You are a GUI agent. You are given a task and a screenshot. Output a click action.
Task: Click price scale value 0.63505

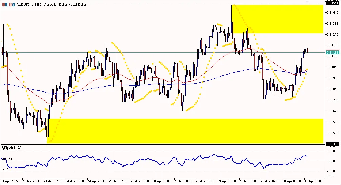[333, 133]
